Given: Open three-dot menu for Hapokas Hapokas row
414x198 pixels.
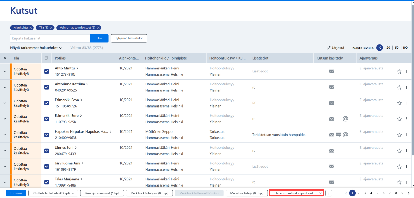Looking at the screenshot, I should pyautogui.click(x=406, y=135).
